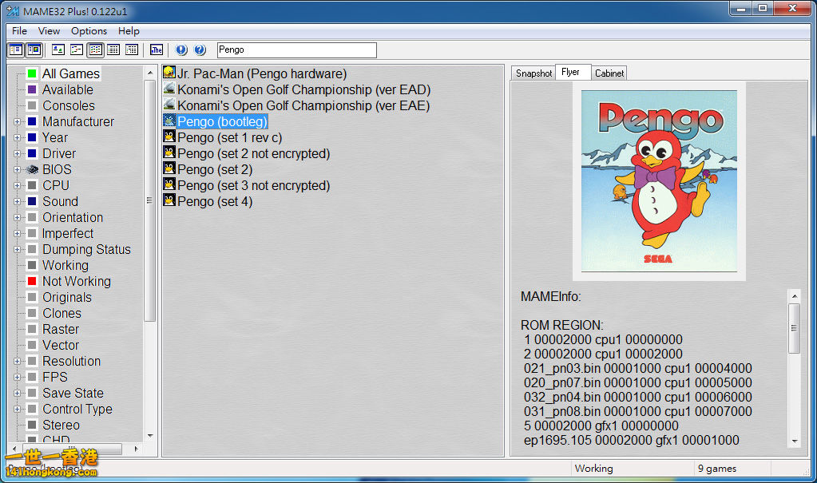The image size is (817, 483).
Task: Expand the Control Type folder node
Action: [18, 410]
